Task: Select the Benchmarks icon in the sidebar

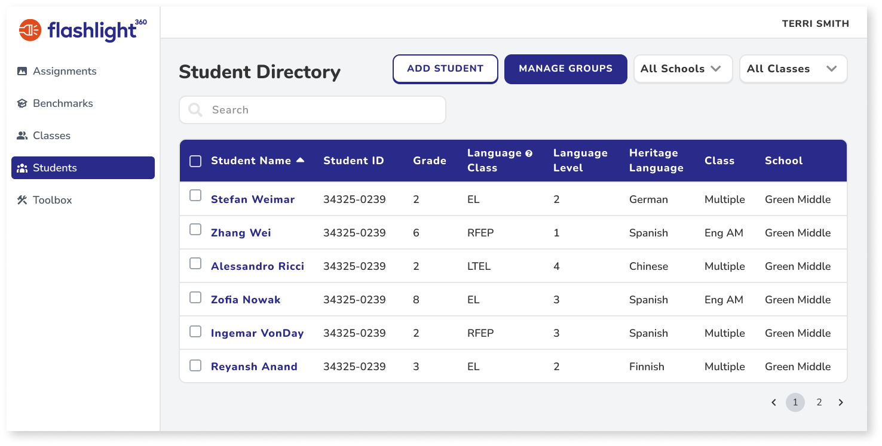Action: pos(22,103)
